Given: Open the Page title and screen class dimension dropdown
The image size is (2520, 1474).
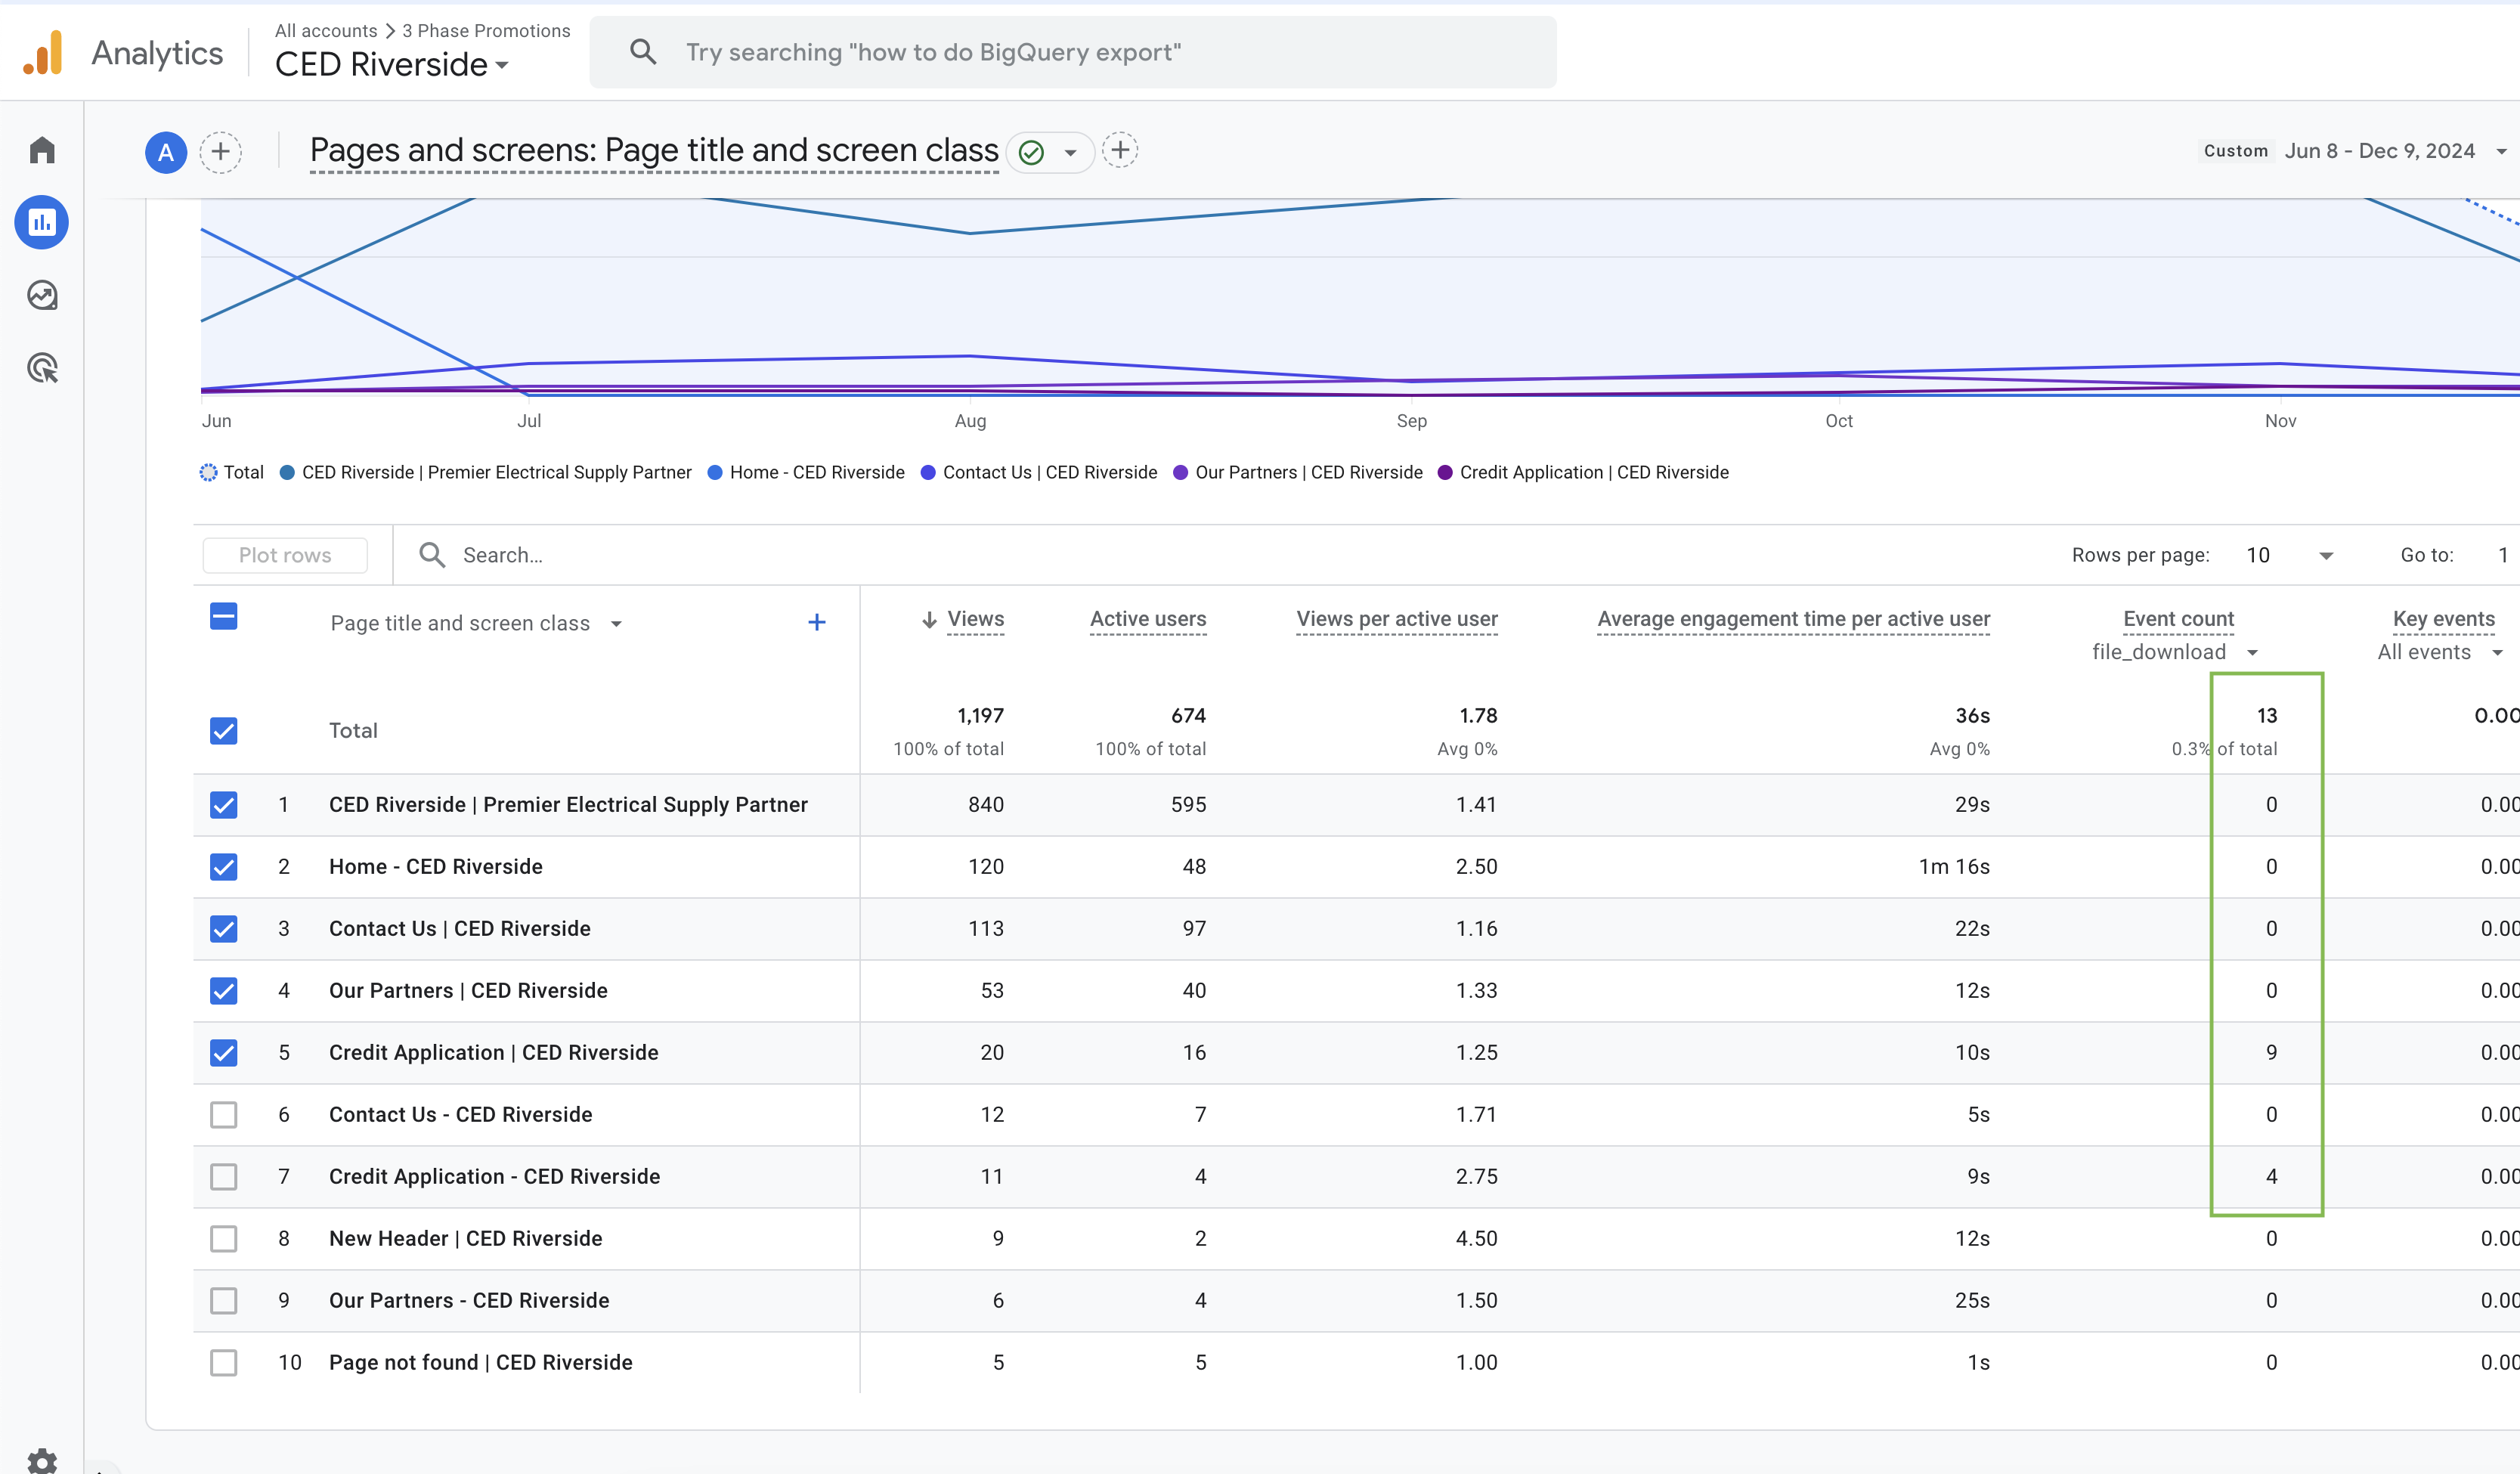Looking at the screenshot, I should pos(477,624).
